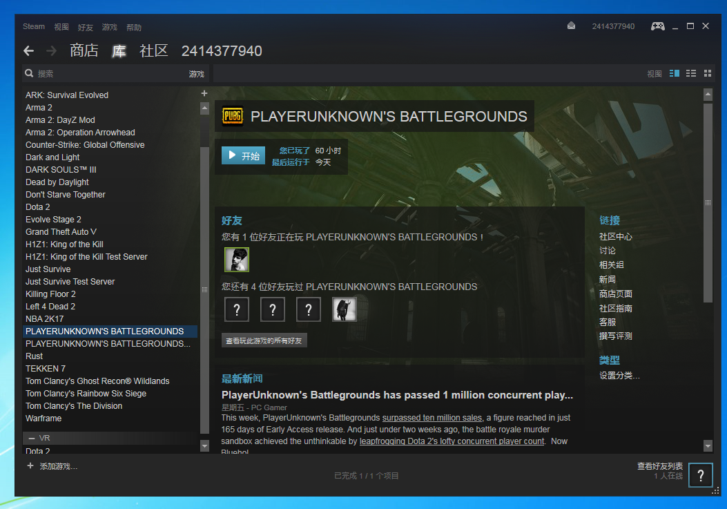Screen dimensions: 727x509
Task: Click the plus icon next to 添加游戏
Action: [x=30, y=466]
